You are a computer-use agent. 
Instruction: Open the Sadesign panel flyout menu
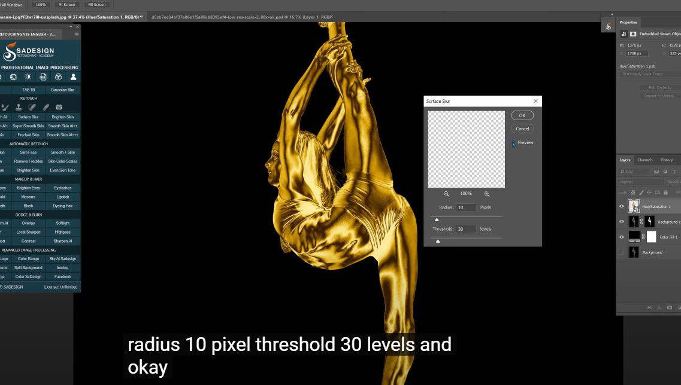click(x=77, y=34)
